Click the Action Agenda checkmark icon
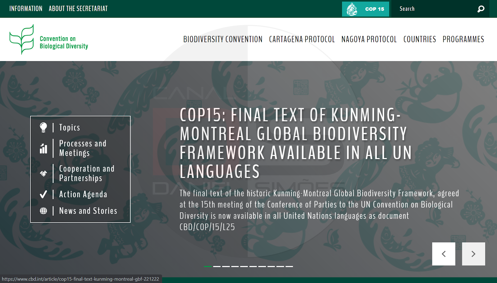Viewport: 497px width, 283px height. [x=43, y=194]
